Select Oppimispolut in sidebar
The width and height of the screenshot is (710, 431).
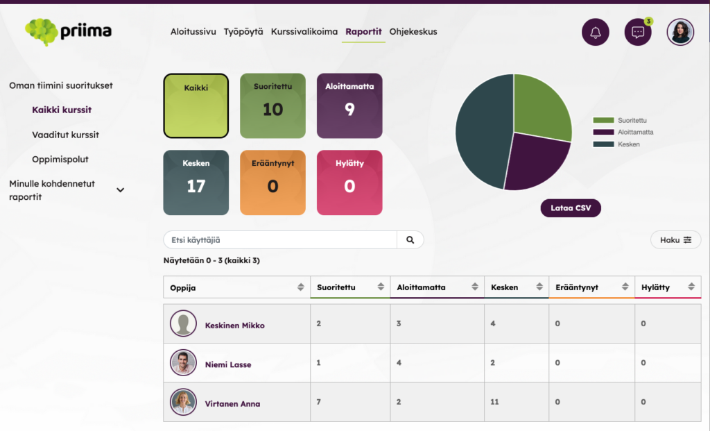tap(60, 160)
